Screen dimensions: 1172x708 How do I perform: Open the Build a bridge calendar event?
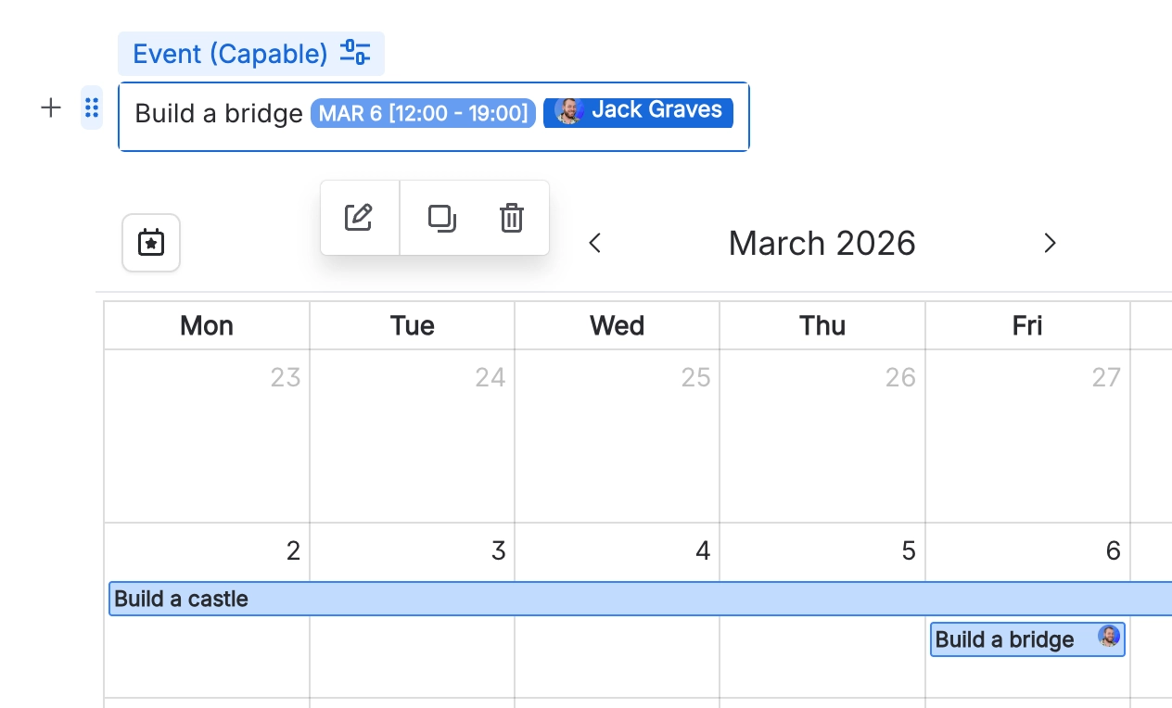(1005, 639)
